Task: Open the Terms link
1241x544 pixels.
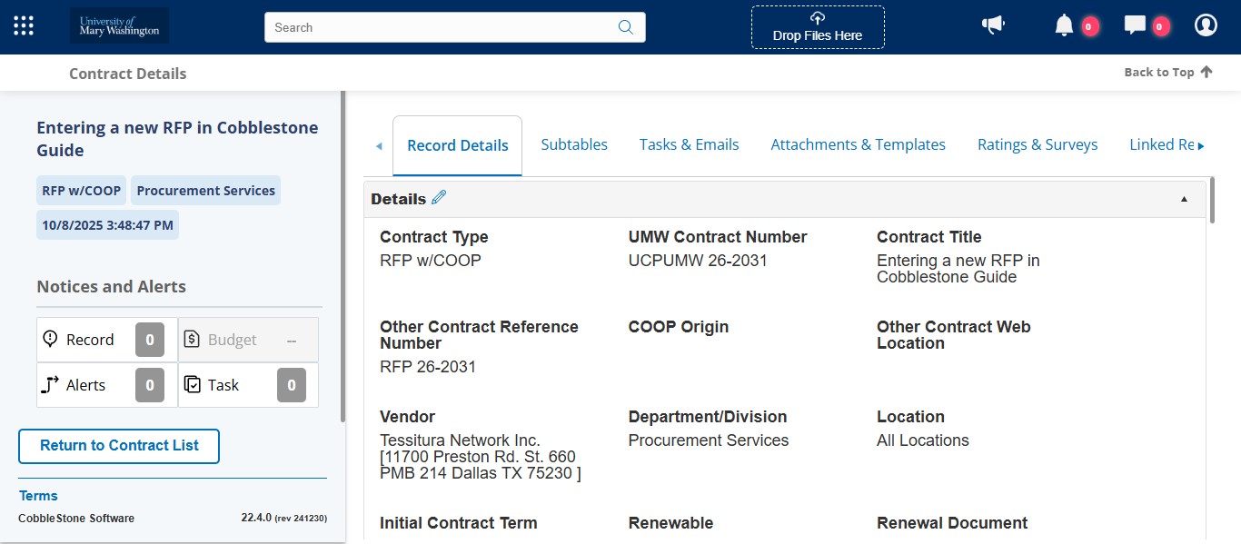Action: pos(38,495)
